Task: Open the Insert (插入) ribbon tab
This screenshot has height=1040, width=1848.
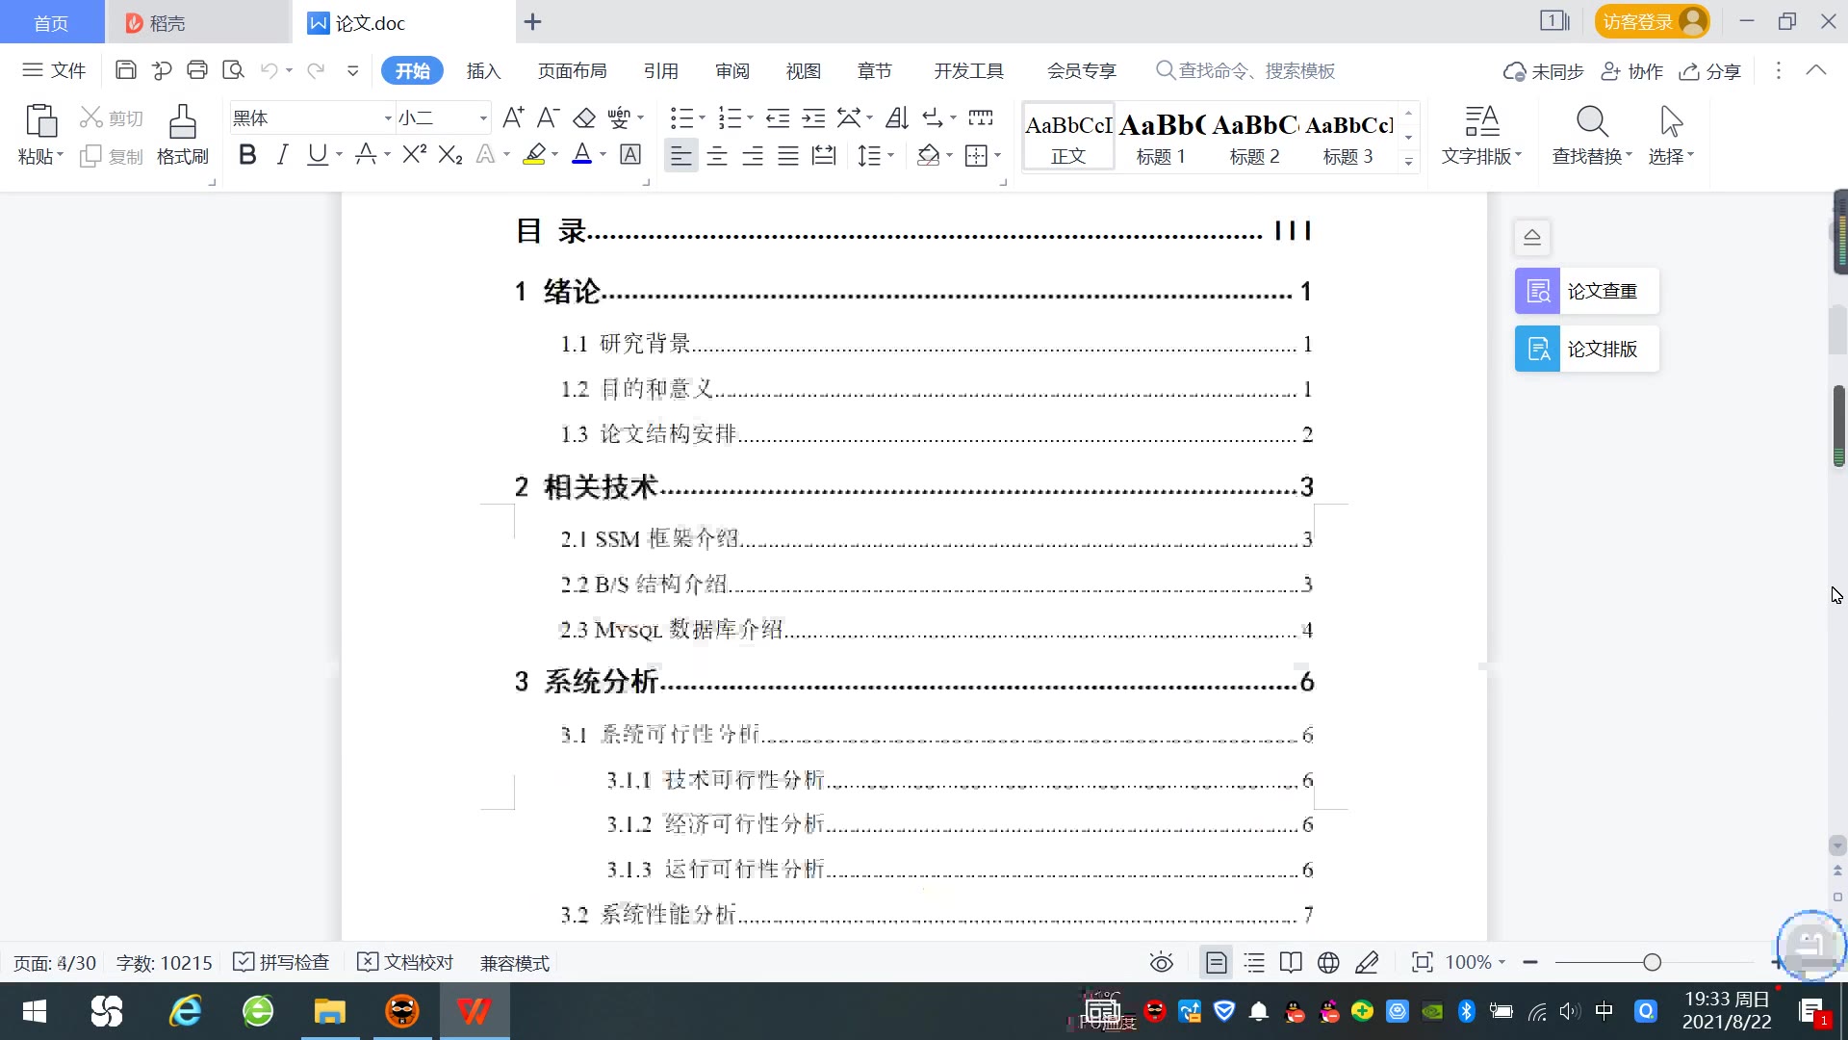Action: point(483,70)
